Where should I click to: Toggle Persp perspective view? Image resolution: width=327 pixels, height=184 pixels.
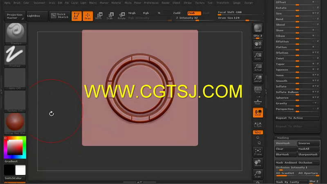258,90
